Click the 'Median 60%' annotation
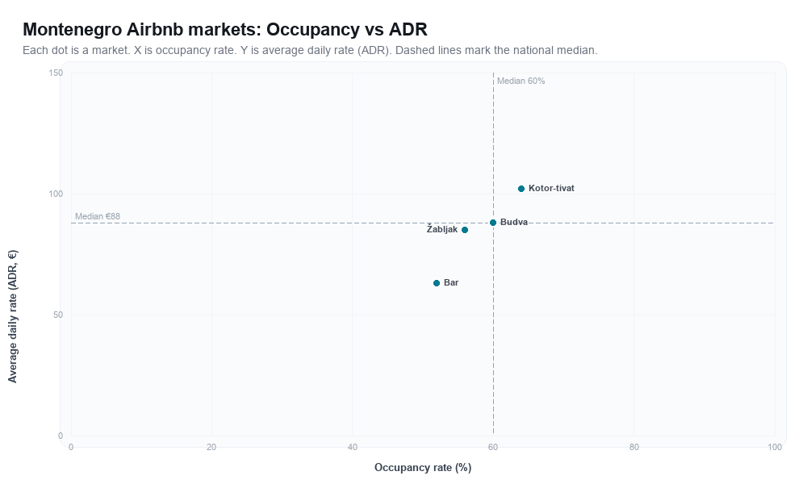 [521, 81]
